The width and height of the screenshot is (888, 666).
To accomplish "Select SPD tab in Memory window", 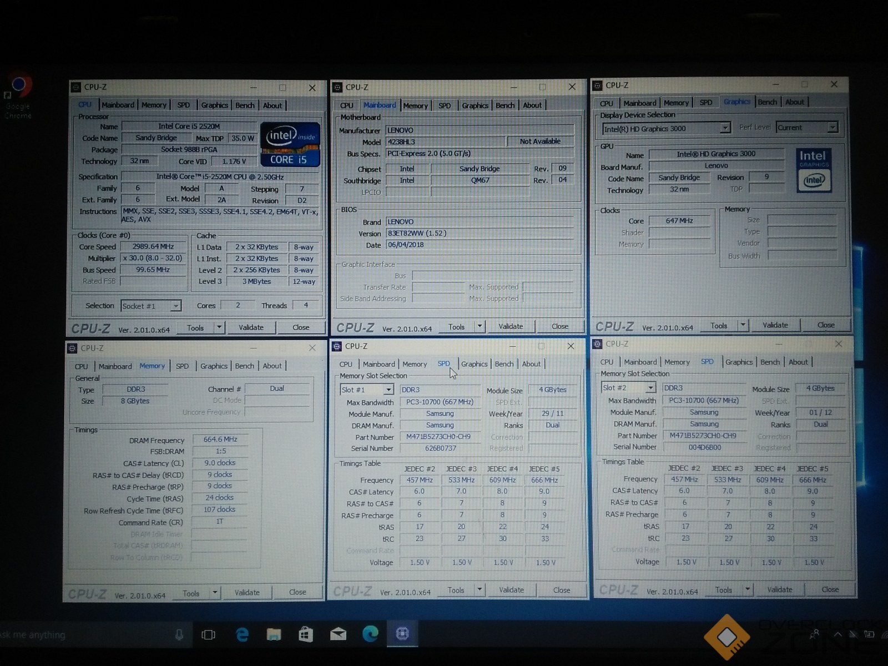I will [182, 366].
